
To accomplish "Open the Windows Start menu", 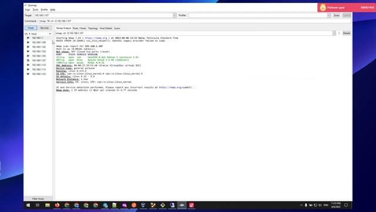I will (28, 205).
